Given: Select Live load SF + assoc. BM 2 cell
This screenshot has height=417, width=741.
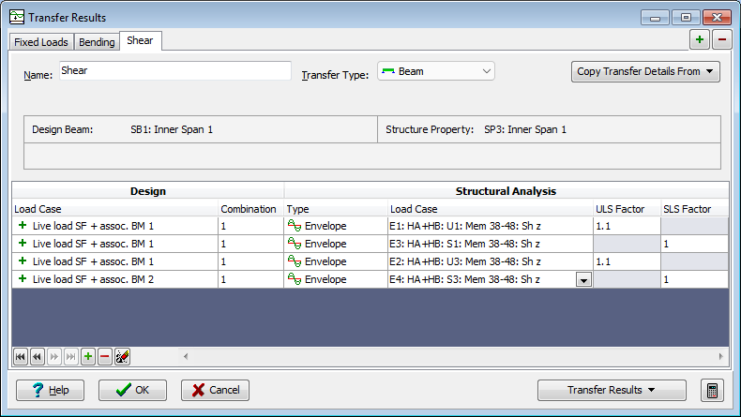Looking at the screenshot, I should tap(114, 279).
